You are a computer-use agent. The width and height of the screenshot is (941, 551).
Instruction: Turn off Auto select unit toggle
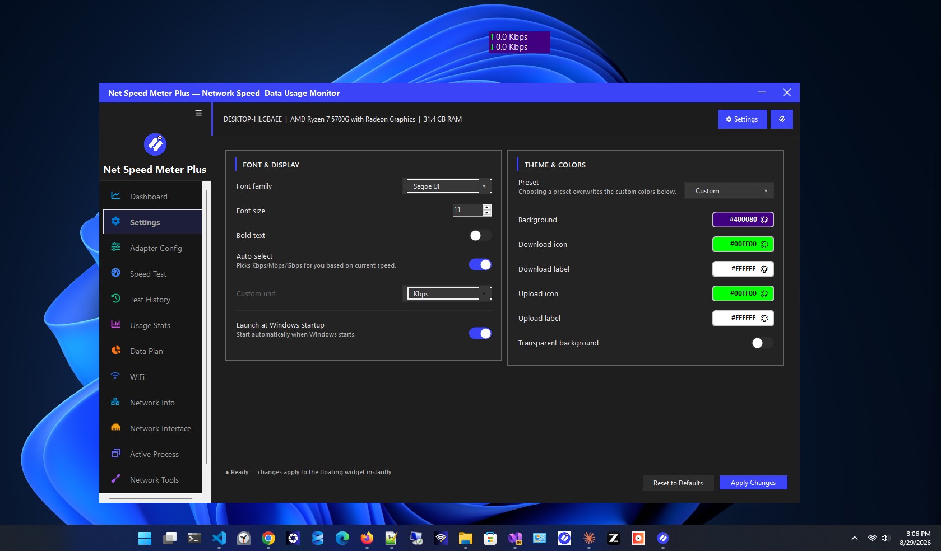point(480,265)
